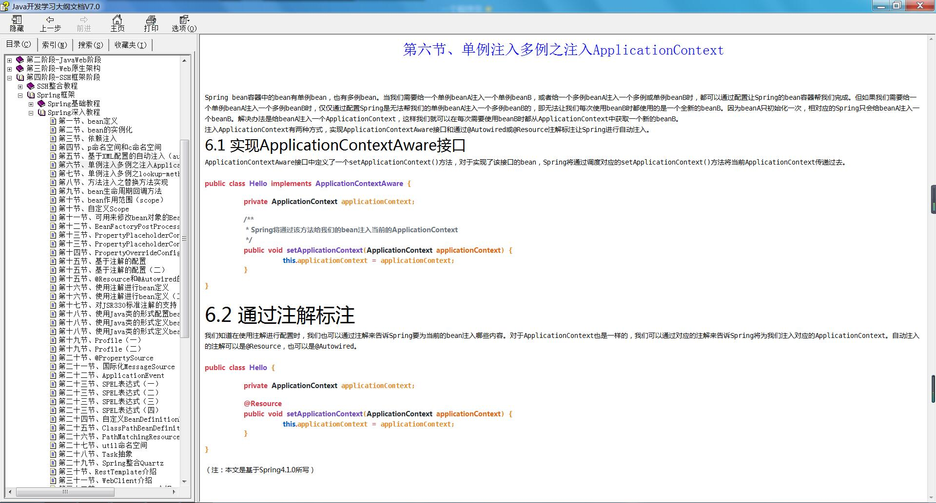Open the 主页 (Home) toolbar icon
Image resolution: width=936 pixels, height=503 pixels.
point(117,23)
